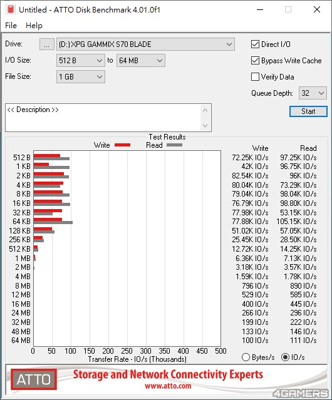Screen dimensions: 332x400
Task: Select the IO/s radio button
Action: tap(285, 357)
